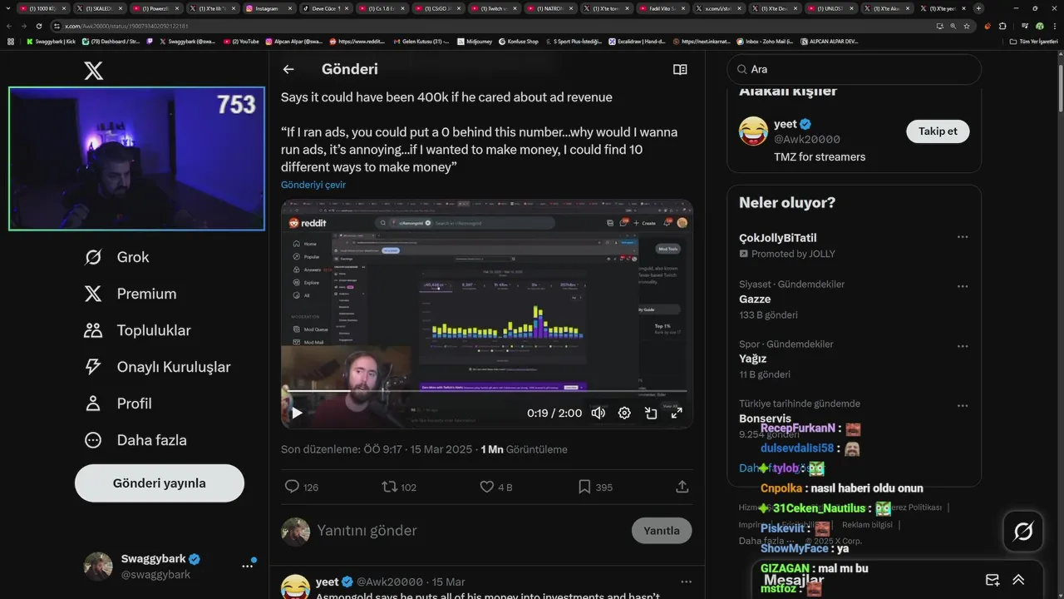The width and height of the screenshot is (1064, 599).
Task: Open options for Gazze trend
Action: tap(963, 286)
